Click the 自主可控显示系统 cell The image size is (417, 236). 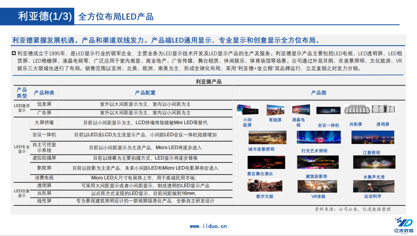tap(44, 147)
